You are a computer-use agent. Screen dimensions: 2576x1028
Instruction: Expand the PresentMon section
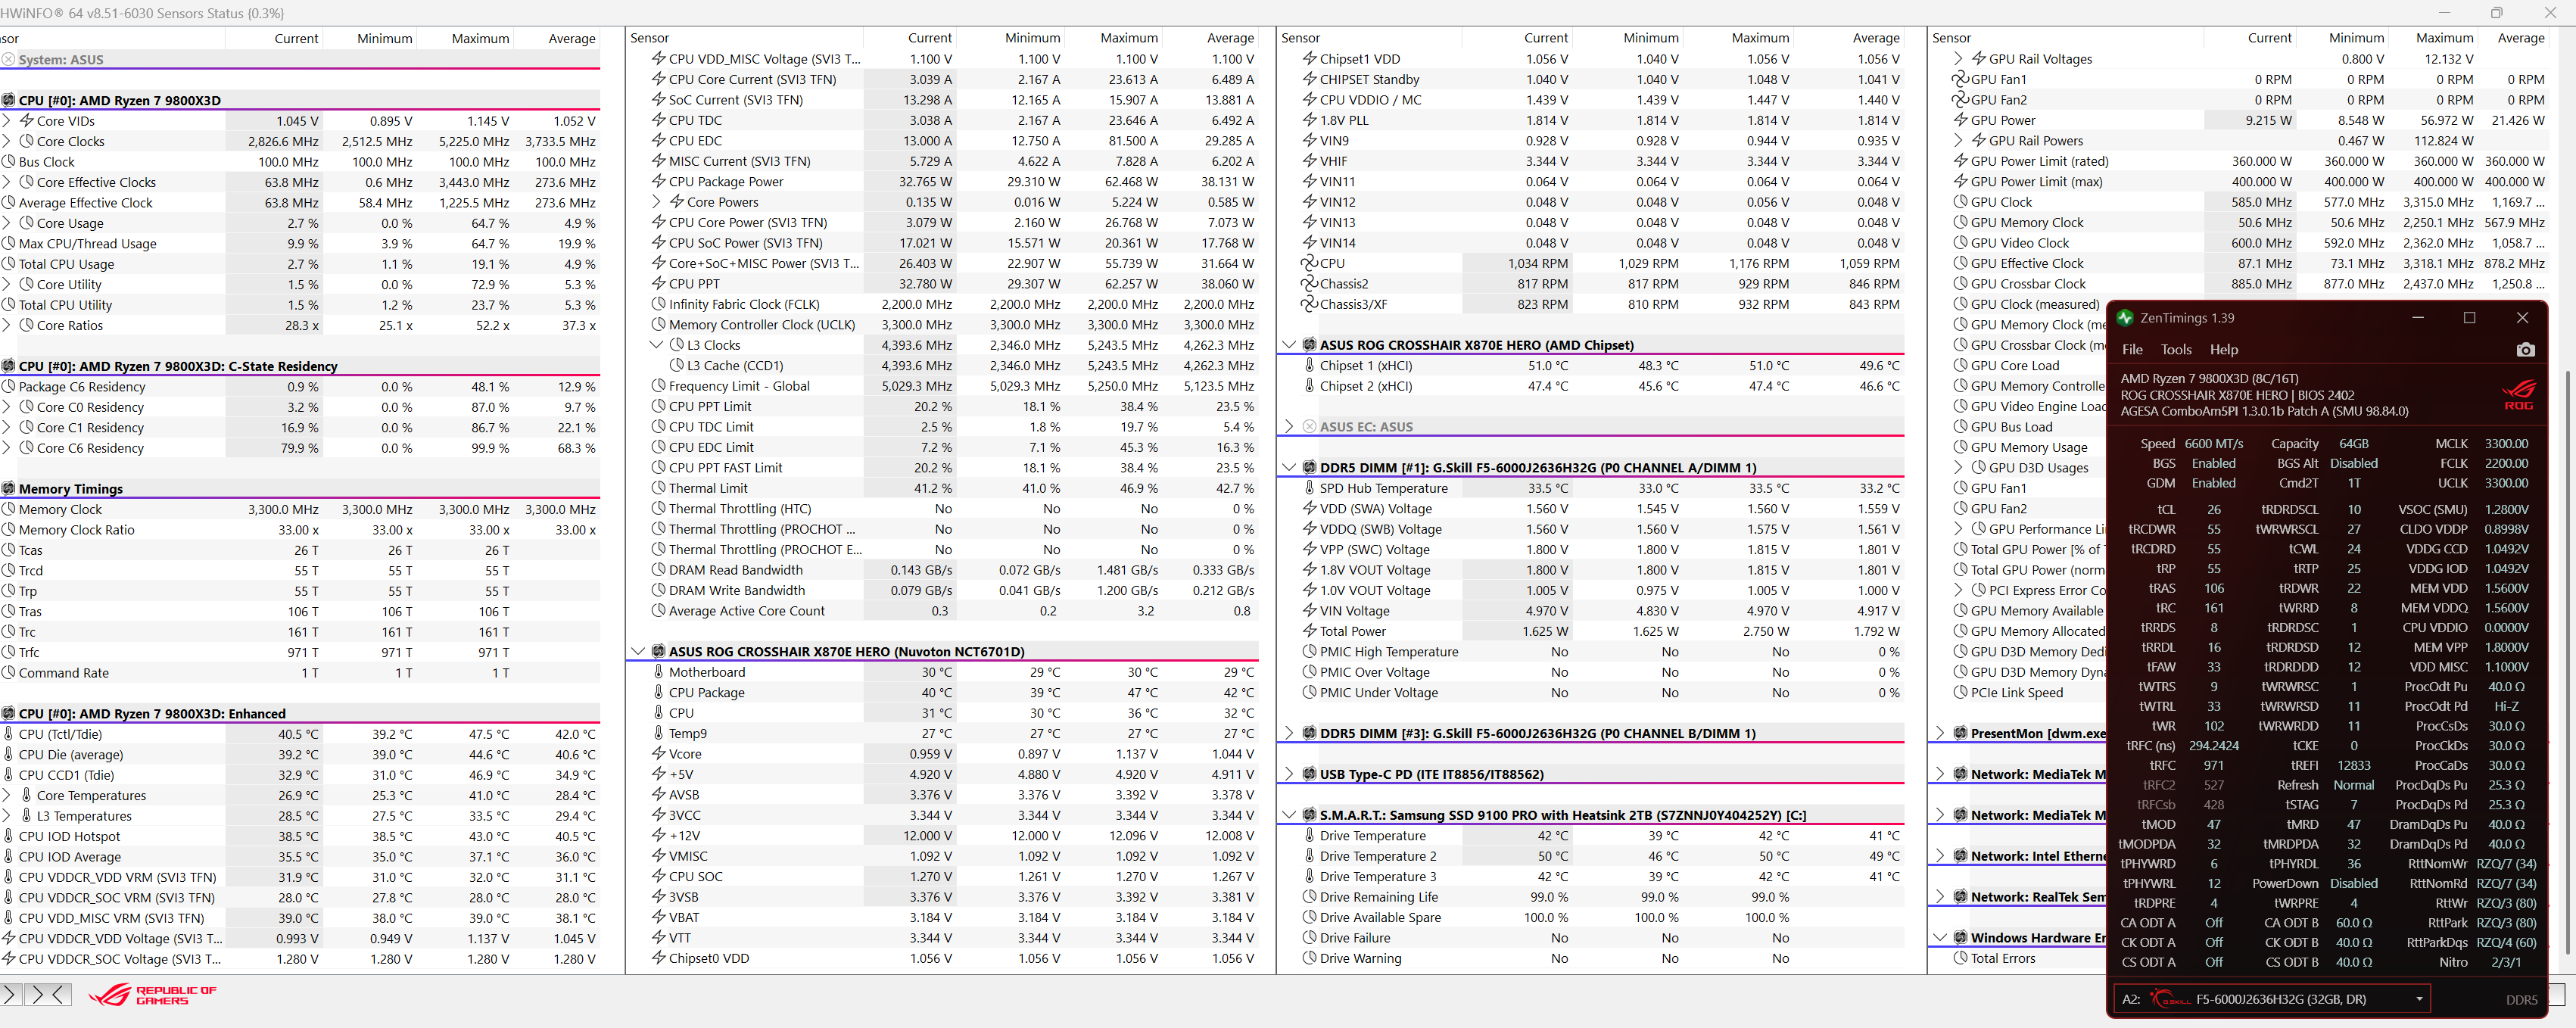[x=1940, y=733]
